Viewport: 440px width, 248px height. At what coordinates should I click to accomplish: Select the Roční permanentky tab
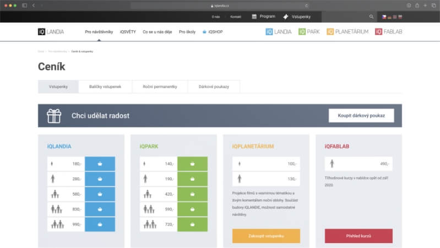(160, 87)
